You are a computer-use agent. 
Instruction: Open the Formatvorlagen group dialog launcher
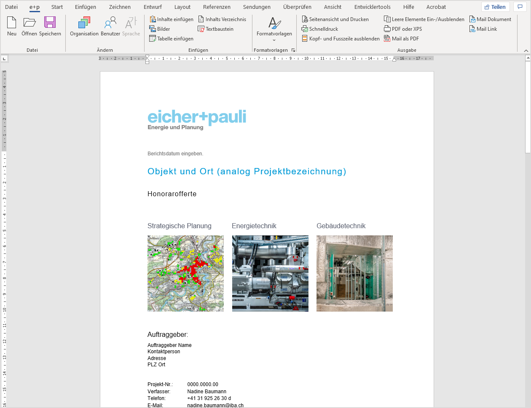click(x=293, y=50)
